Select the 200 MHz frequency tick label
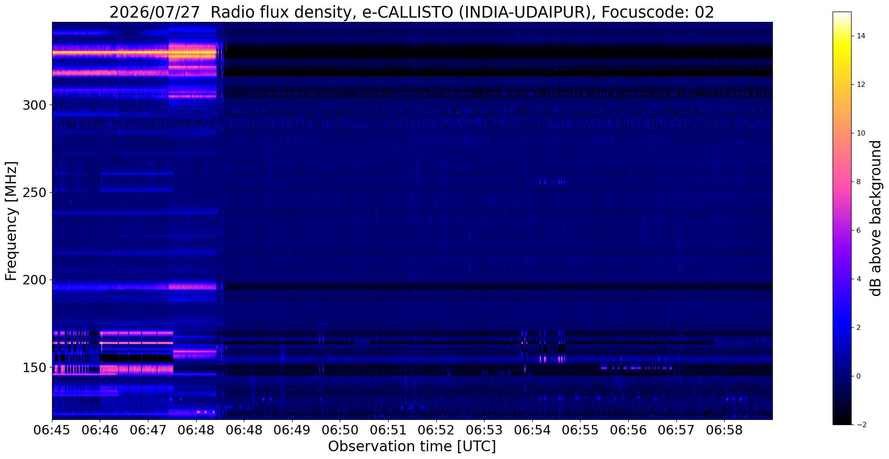Screen dimensions: 889x459 34,280
